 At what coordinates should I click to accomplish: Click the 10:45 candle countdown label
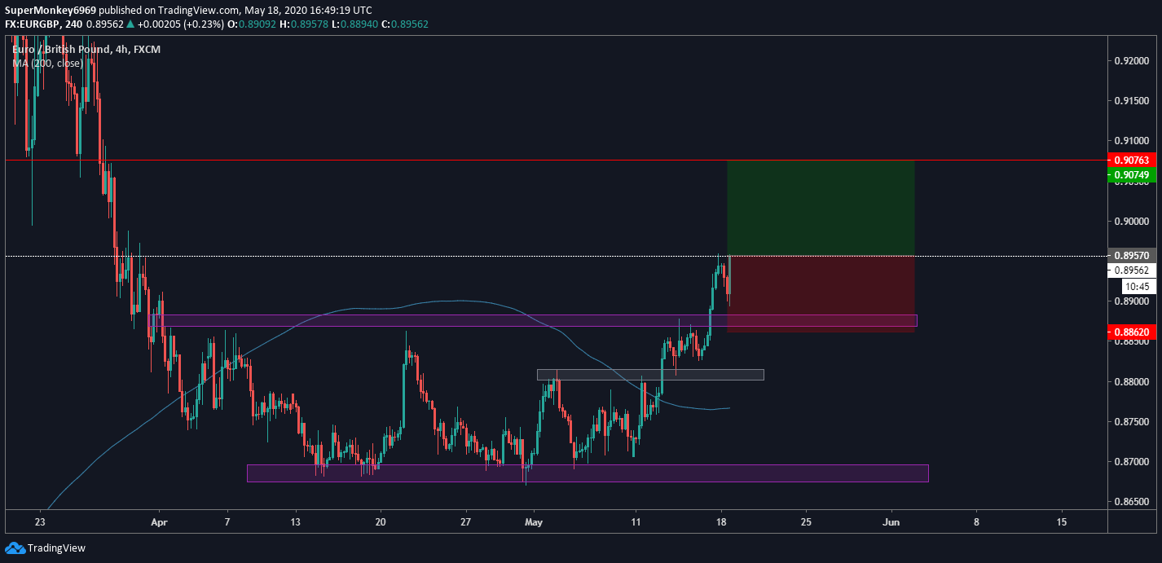tap(1137, 287)
